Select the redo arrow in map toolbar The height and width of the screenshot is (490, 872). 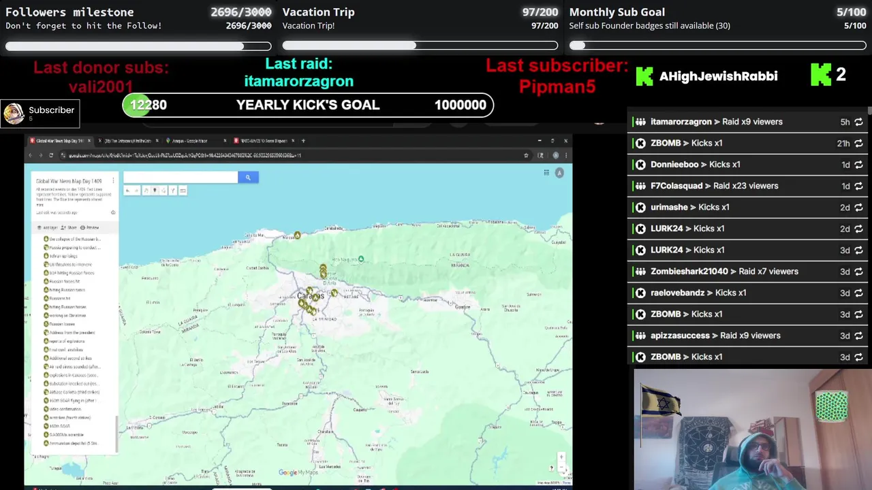[x=136, y=191]
